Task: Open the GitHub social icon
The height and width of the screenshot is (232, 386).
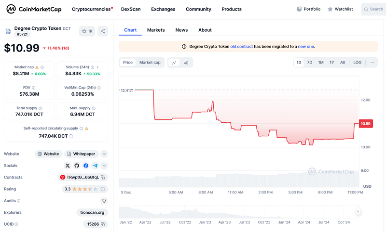Action: click(77, 166)
